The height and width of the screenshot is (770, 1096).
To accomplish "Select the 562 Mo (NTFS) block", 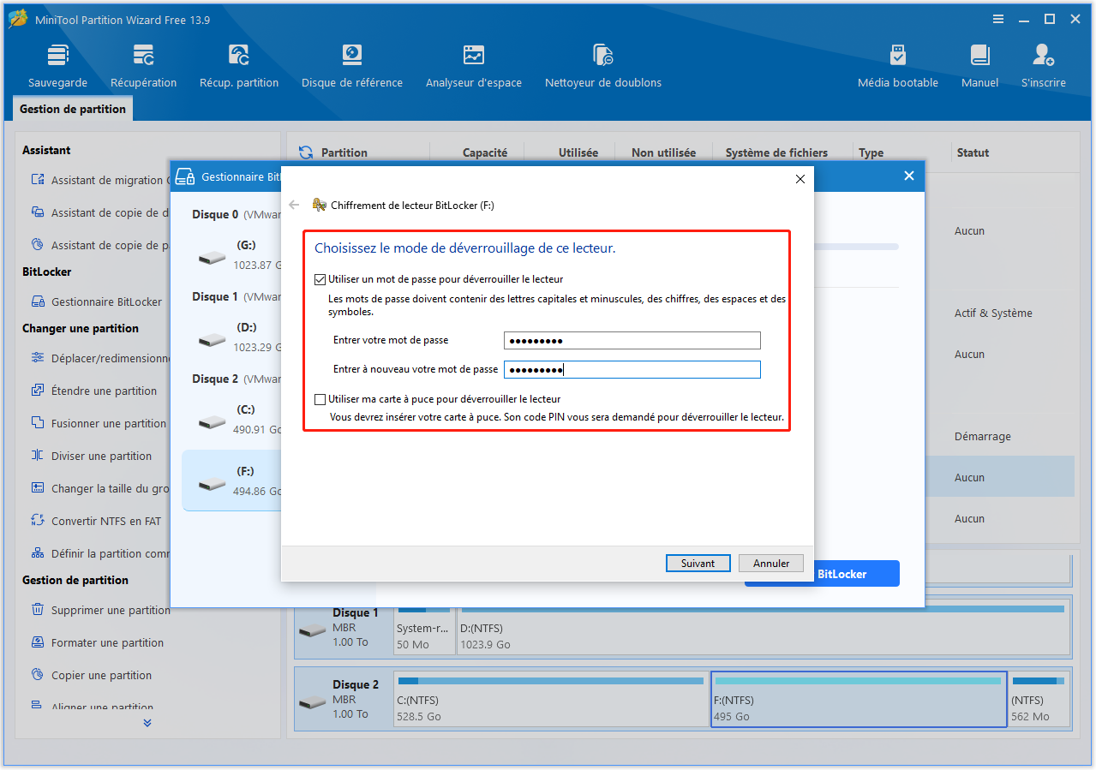I will (1039, 699).
